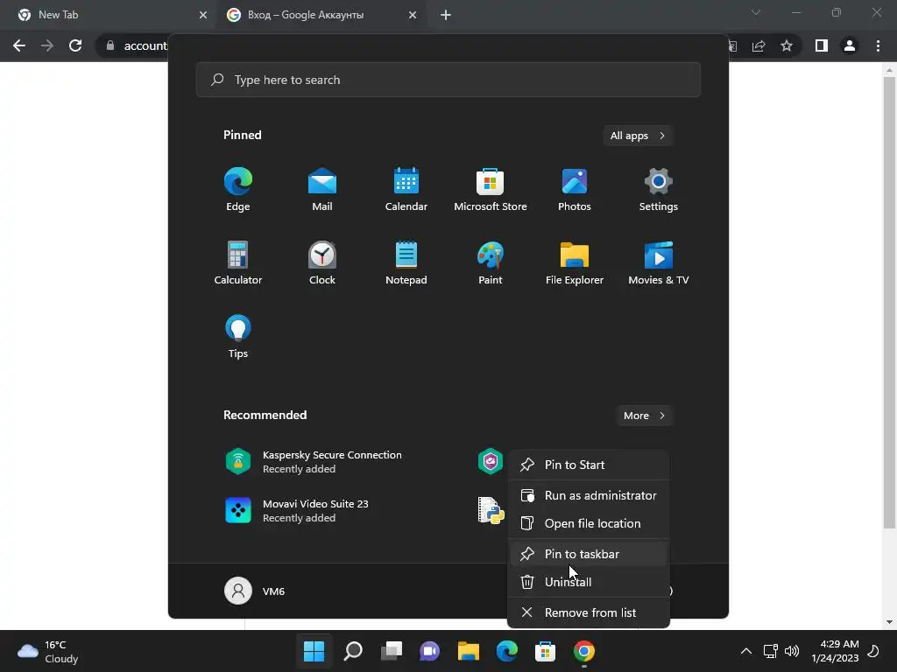Screen dimensions: 897x672
Task: Go back in Chrome
Action: 19,45
